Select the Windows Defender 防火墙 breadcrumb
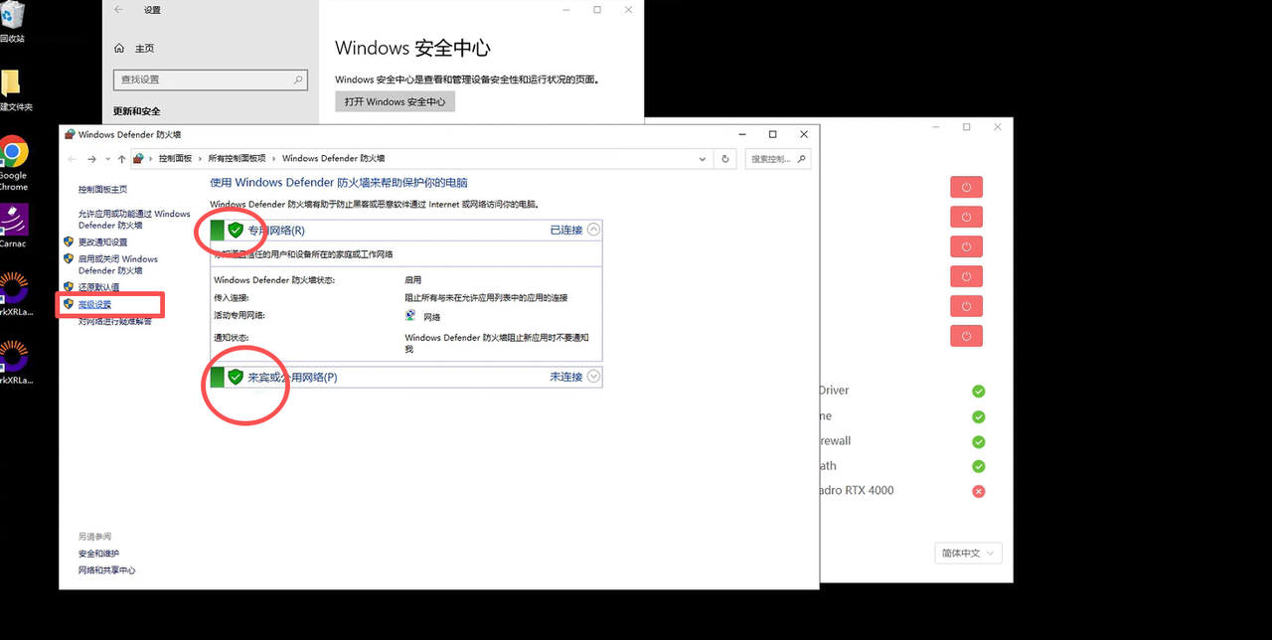The height and width of the screenshot is (640, 1272). pos(333,159)
